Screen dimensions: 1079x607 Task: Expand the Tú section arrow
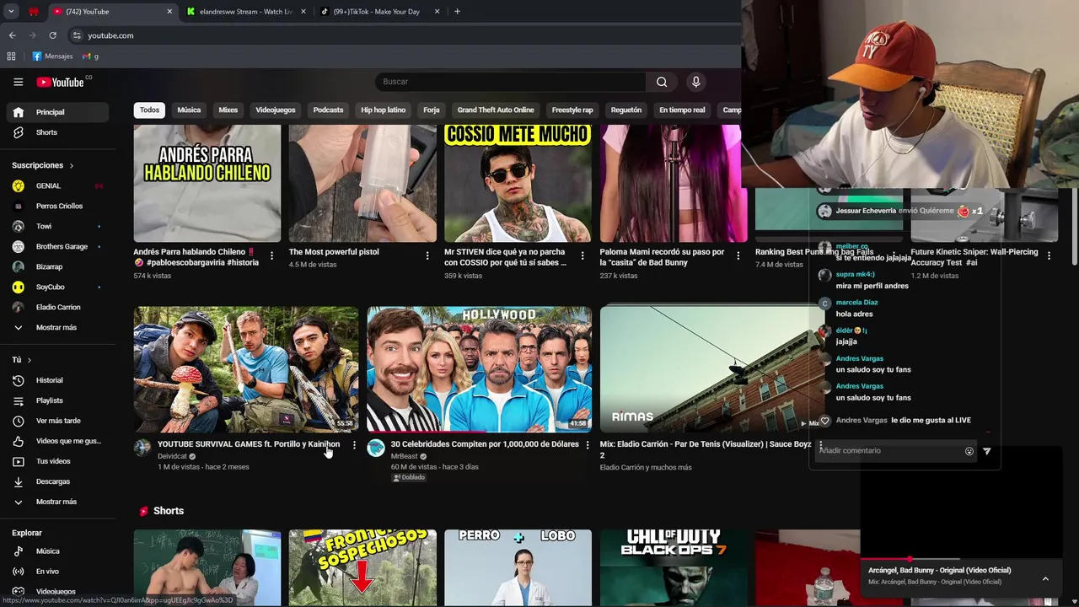point(30,360)
